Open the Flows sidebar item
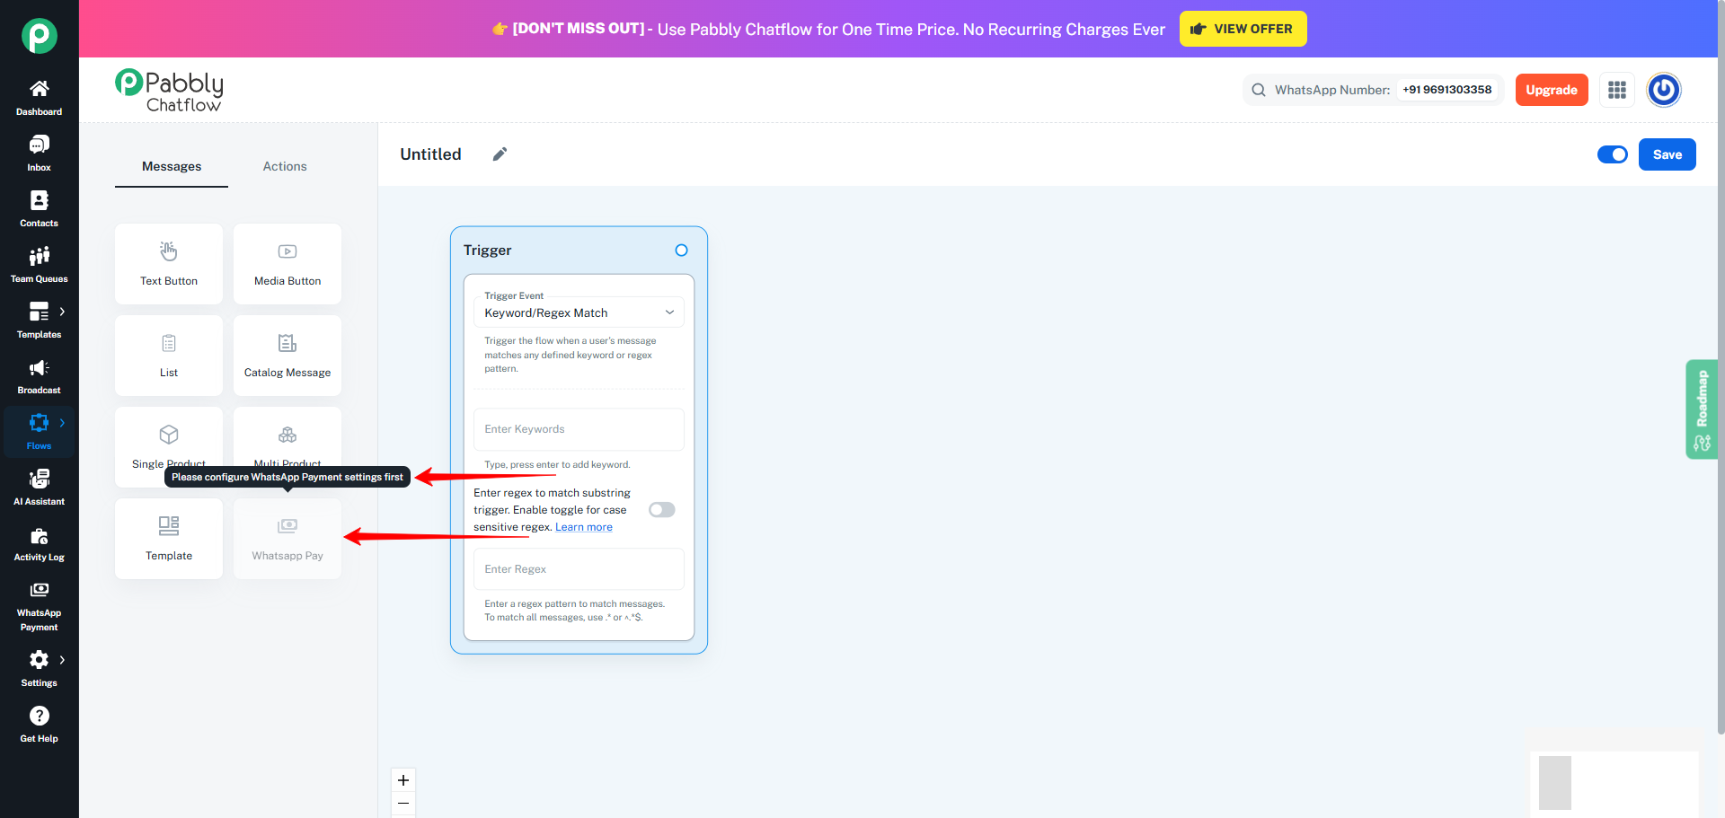1725x818 pixels. [39, 432]
